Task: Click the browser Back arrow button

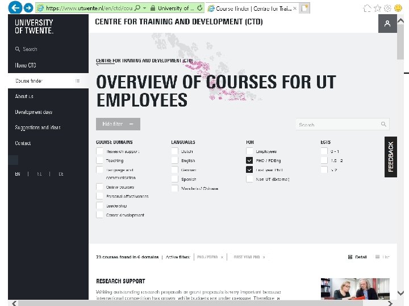Action: (15, 7)
